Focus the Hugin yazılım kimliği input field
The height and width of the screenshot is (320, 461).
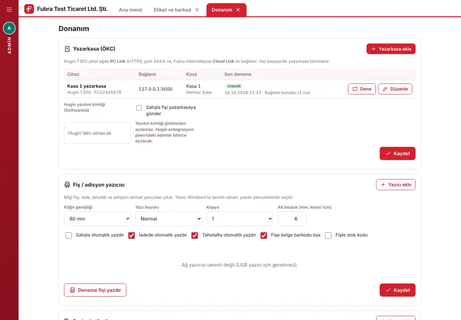(x=97, y=133)
